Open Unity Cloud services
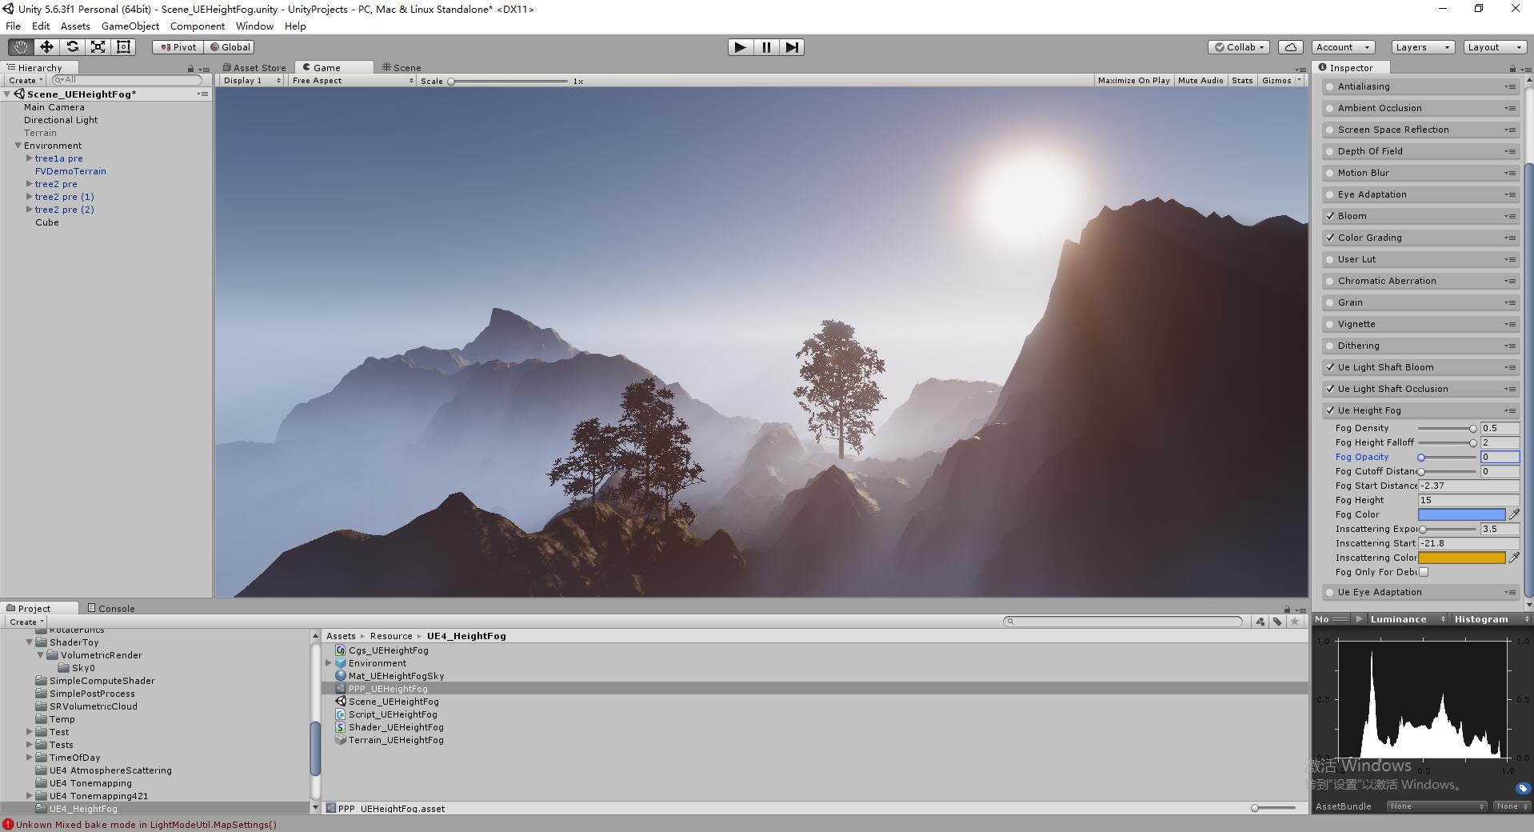Screen dimensions: 1534x832 tap(1290, 46)
